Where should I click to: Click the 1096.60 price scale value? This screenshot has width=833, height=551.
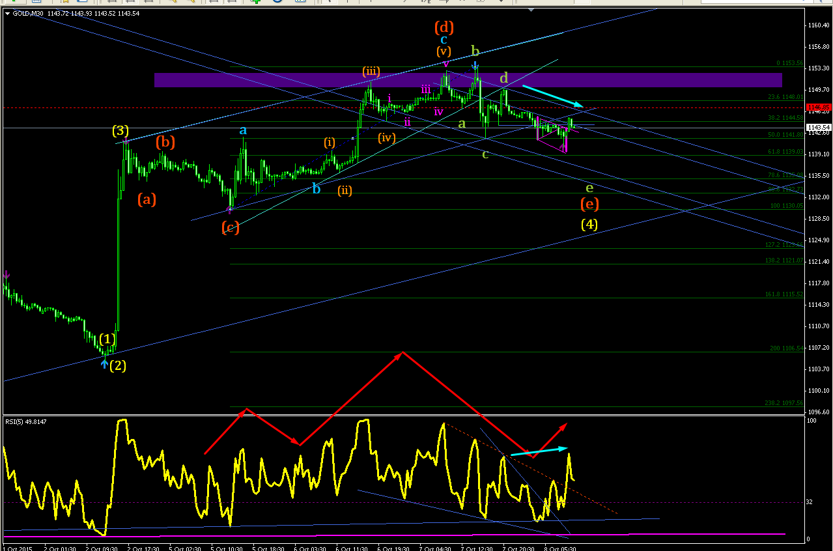point(818,412)
